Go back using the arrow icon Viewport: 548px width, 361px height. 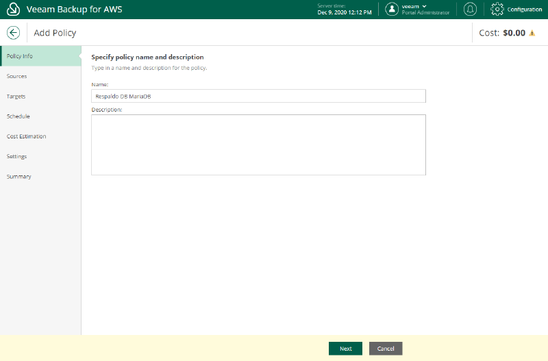click(13, 33)
